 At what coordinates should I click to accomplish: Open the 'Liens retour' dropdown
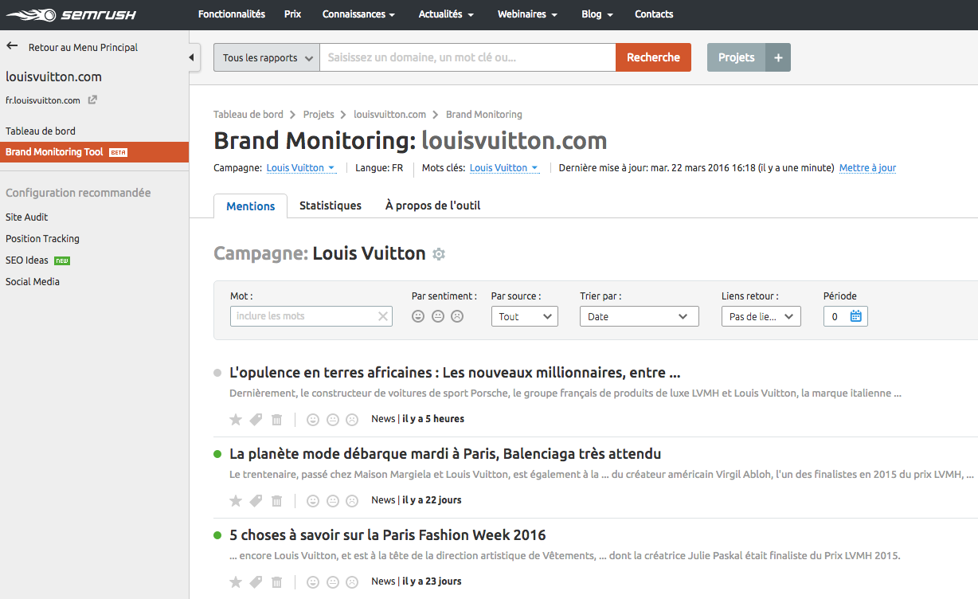pyautogui.click(x=761, y=316)
